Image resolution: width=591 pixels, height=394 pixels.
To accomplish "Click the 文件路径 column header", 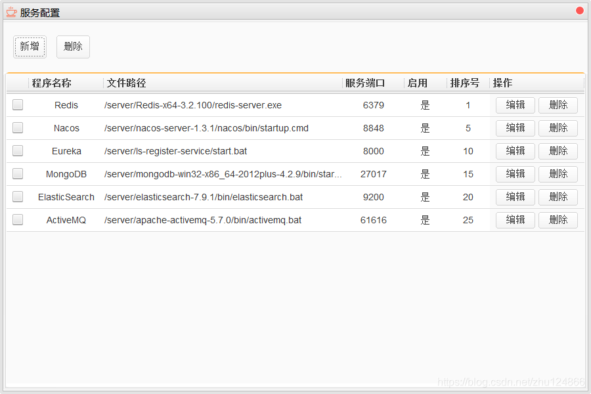I will coord(223,83).
